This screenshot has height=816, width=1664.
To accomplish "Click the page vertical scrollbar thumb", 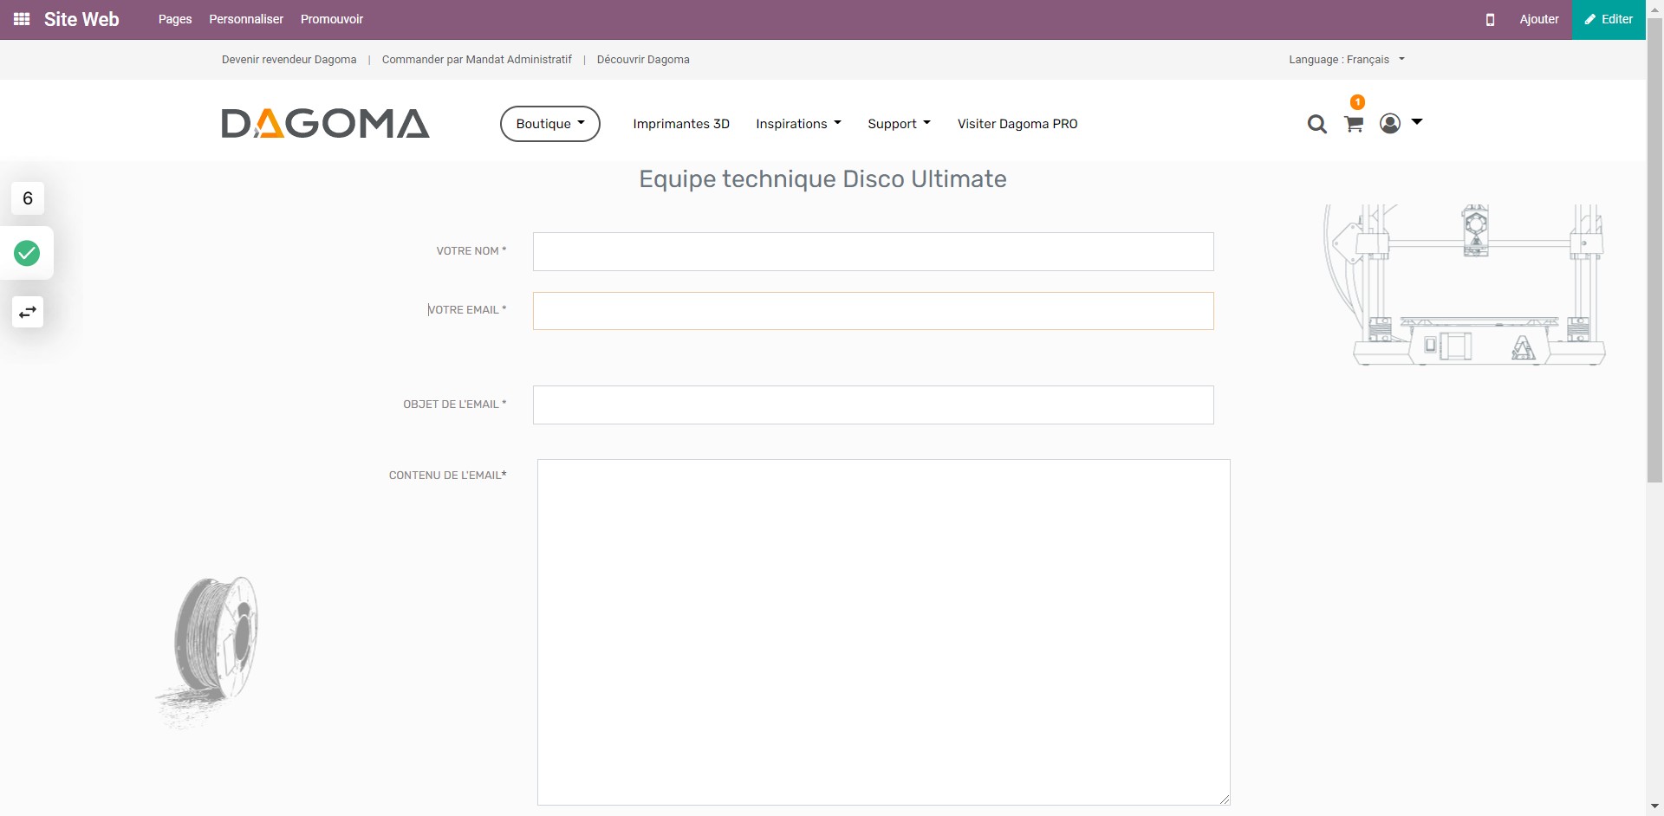I will (1654, 249).
